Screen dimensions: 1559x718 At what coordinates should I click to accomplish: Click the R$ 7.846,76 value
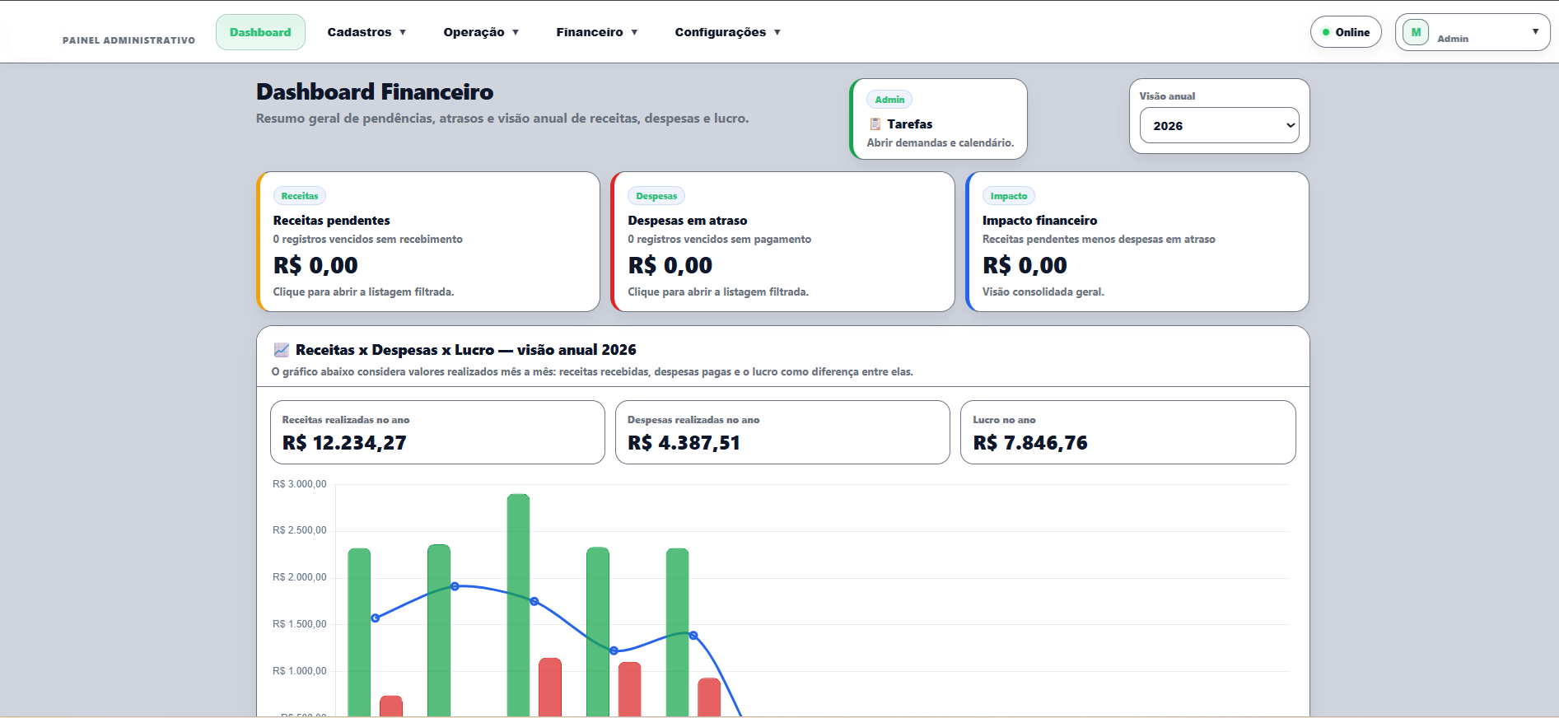pyautogui.click(x=1030, y=443)
